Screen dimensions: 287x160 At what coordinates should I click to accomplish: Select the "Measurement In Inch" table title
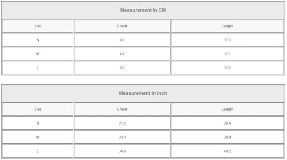[143, 94]
